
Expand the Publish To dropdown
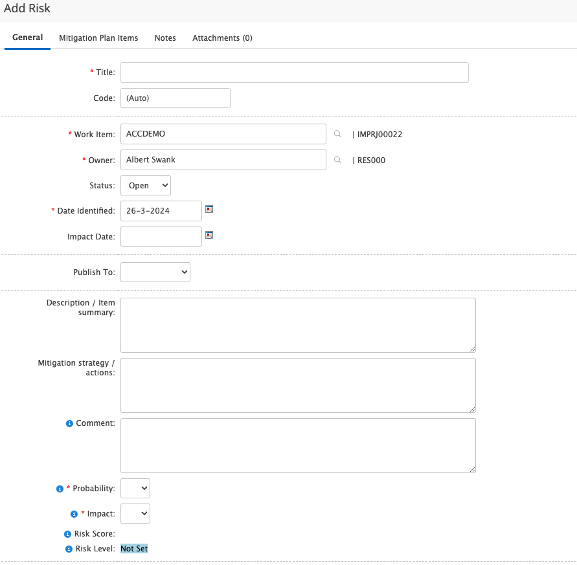pos(155,272)
